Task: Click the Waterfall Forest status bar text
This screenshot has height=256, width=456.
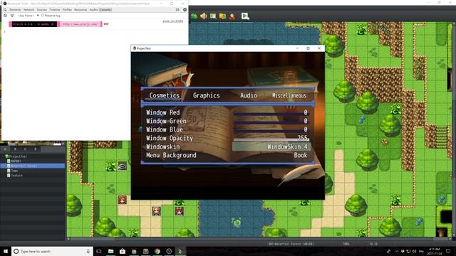Action: pyautogui.click(x=291, y=244)
